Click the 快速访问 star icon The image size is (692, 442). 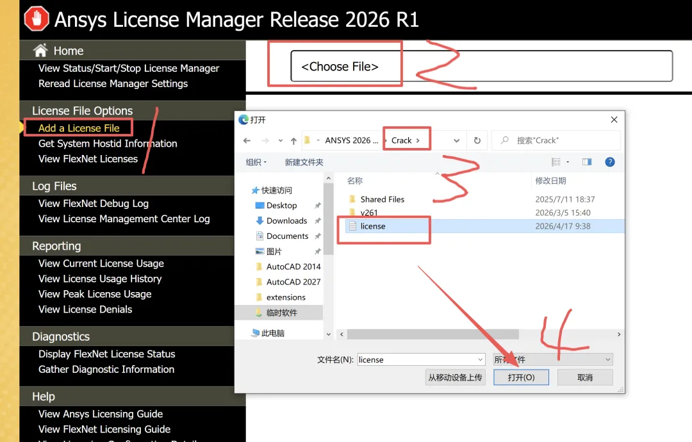tap(255, 190)
